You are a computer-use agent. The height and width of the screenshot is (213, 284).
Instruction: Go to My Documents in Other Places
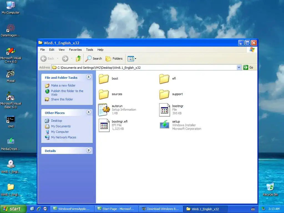(x=61, y=126)
